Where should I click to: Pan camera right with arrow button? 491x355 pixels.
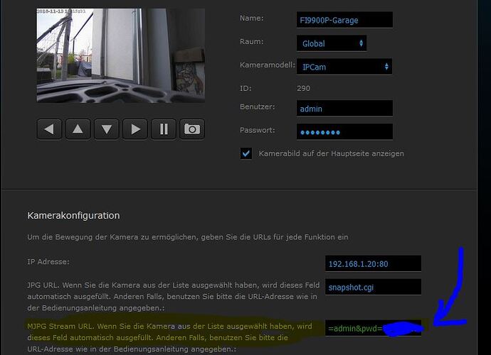click(x=134, y=129)
